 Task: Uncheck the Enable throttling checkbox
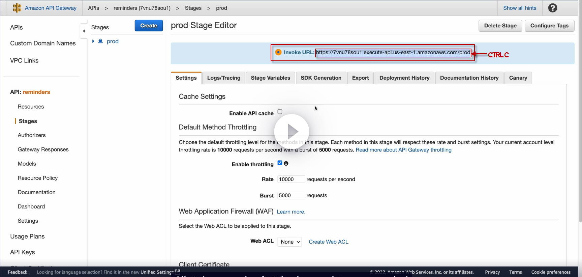[280, 163]
